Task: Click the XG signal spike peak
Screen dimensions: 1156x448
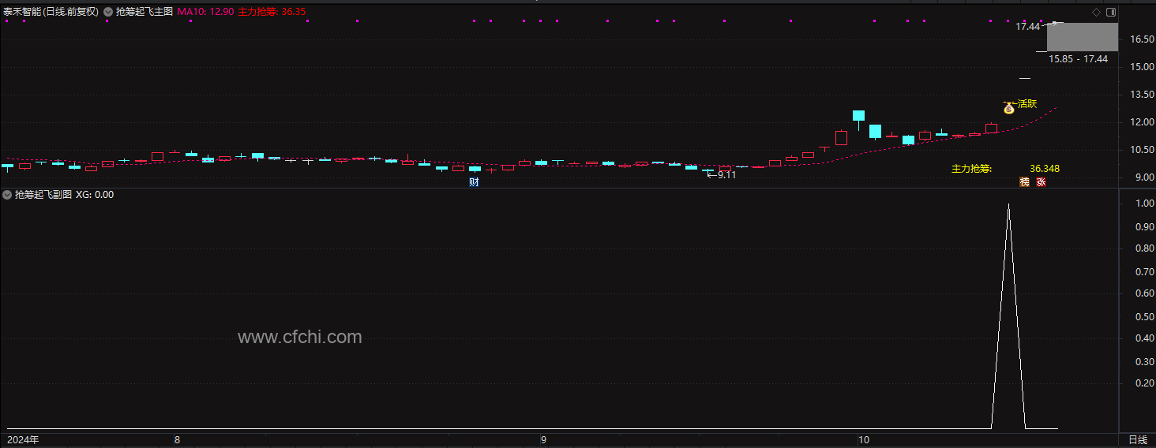Action: (x=1008, y=205)
